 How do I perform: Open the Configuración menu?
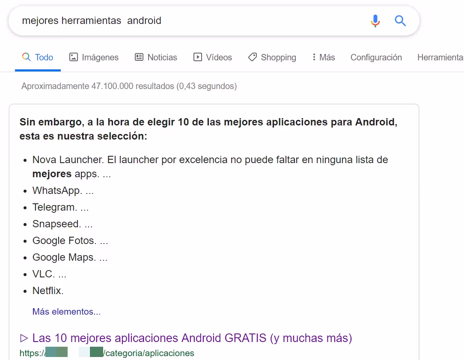[x=376, y=57]
